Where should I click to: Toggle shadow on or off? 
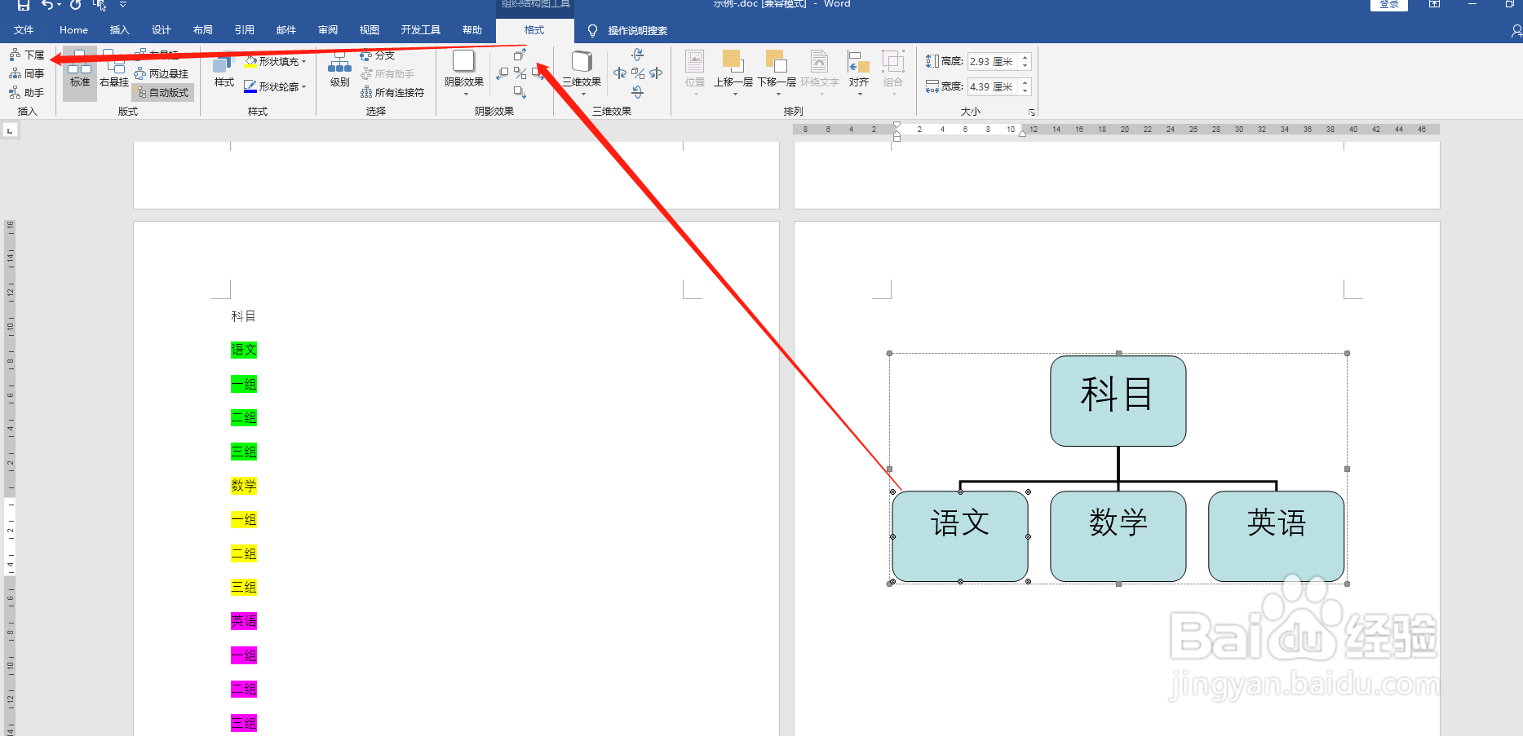520,73
